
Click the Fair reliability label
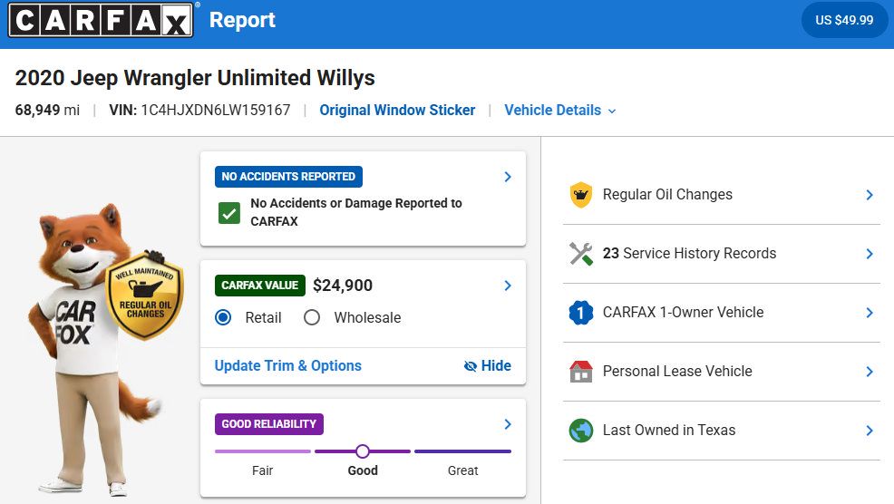[x=262, y=470]
